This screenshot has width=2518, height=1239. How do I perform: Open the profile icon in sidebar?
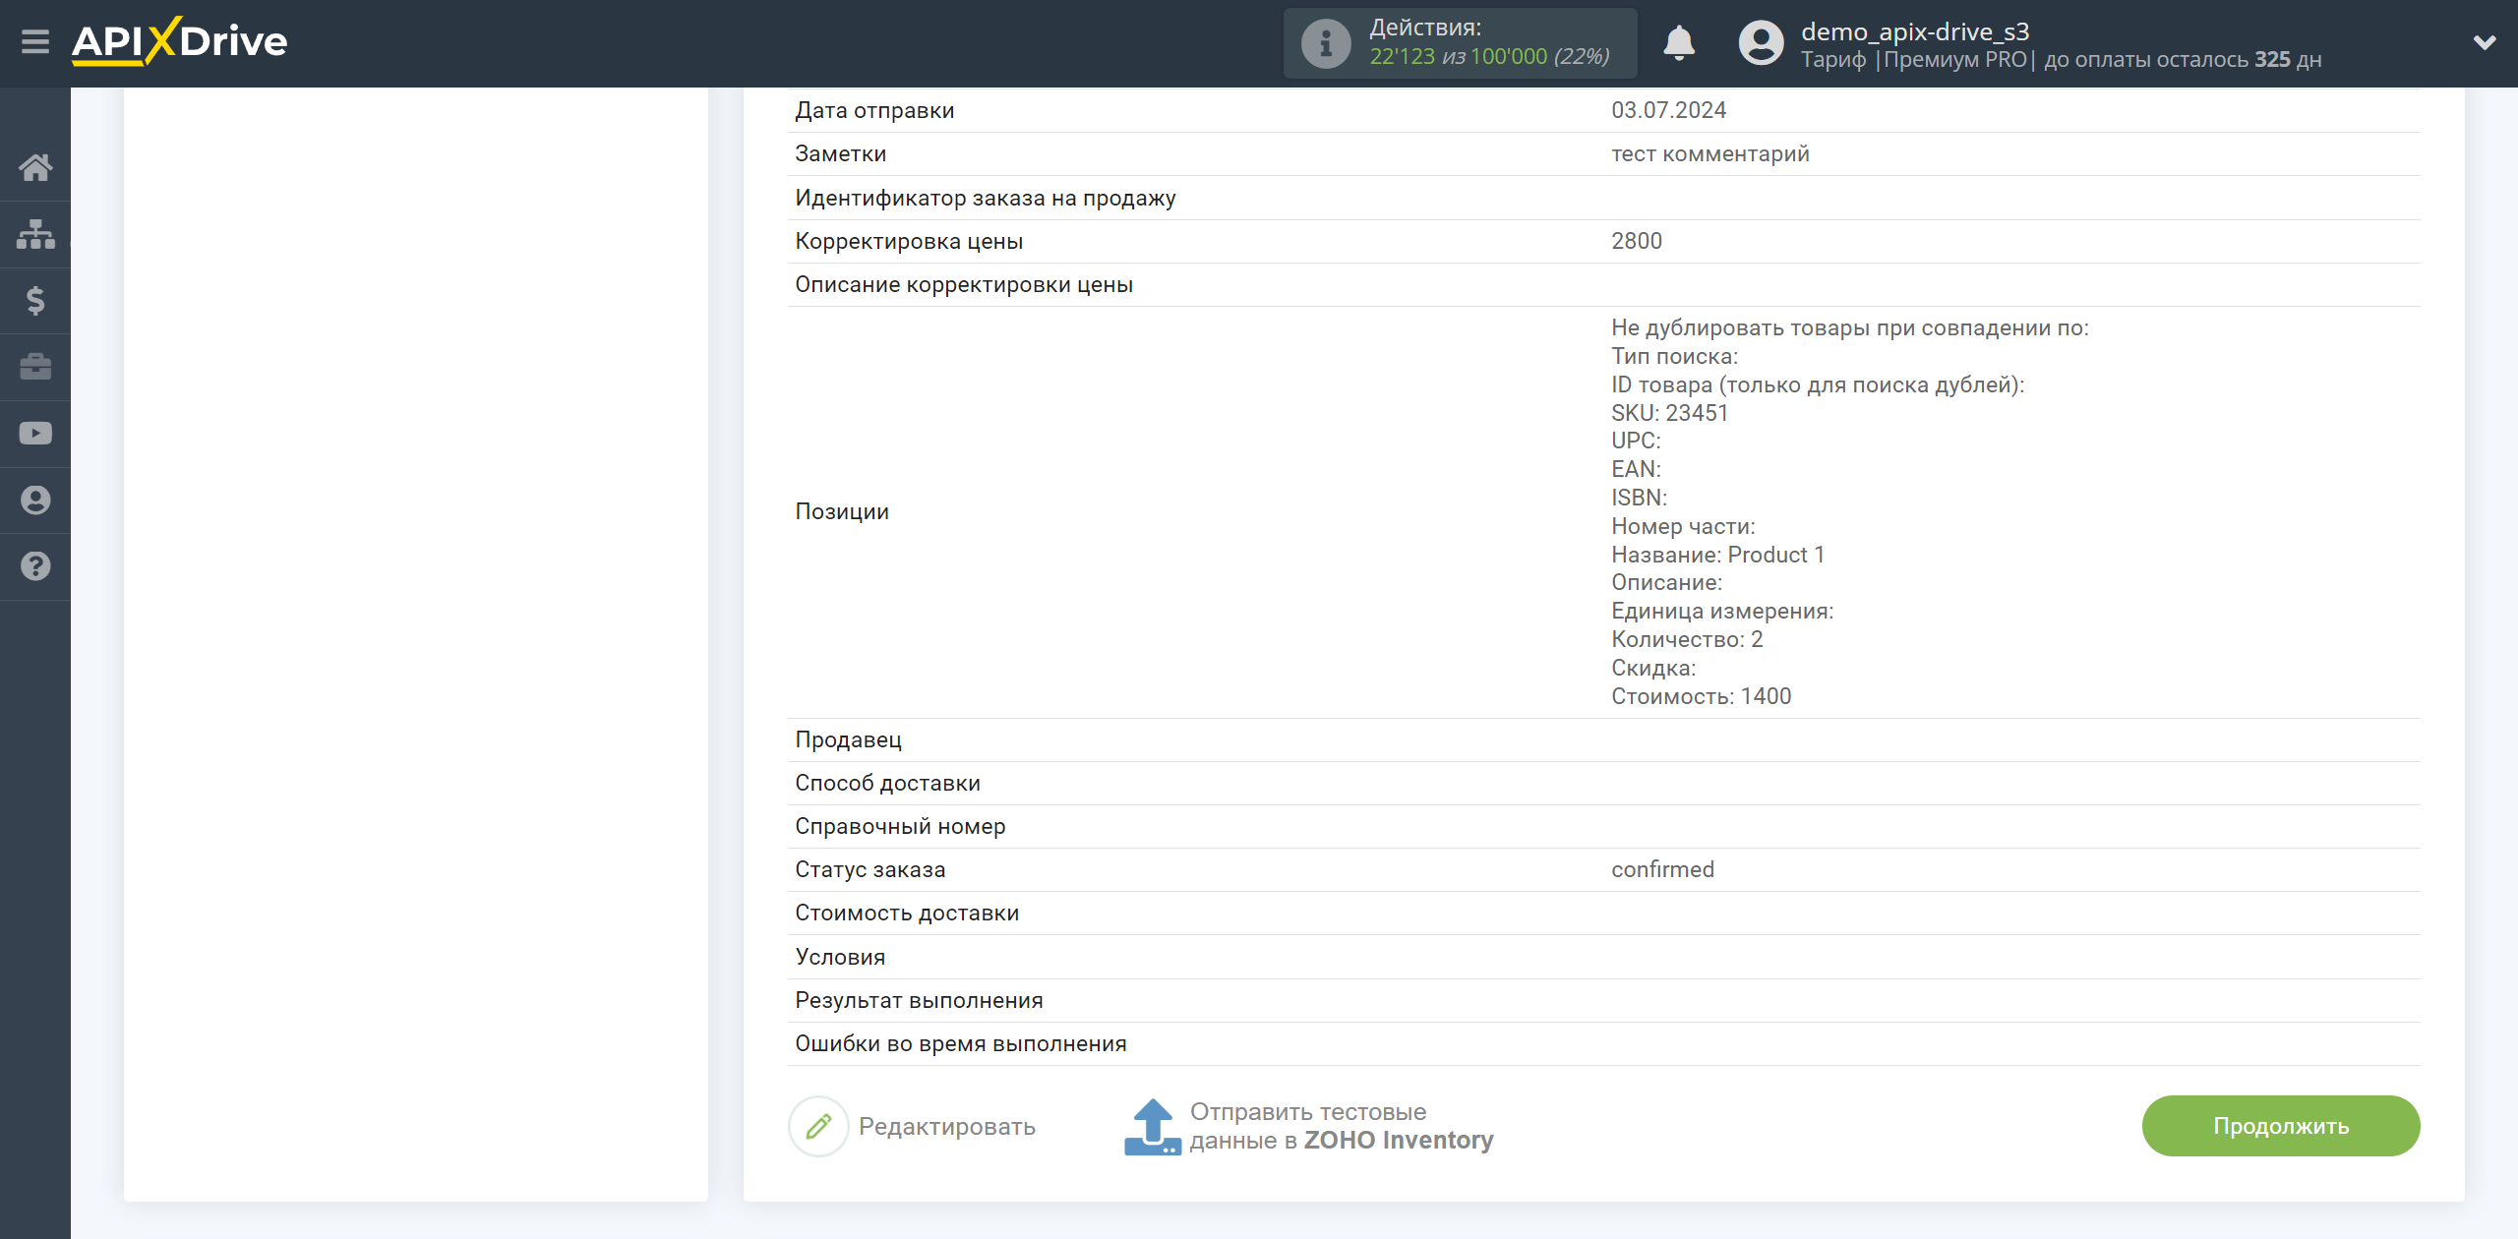tap(35, 500)
